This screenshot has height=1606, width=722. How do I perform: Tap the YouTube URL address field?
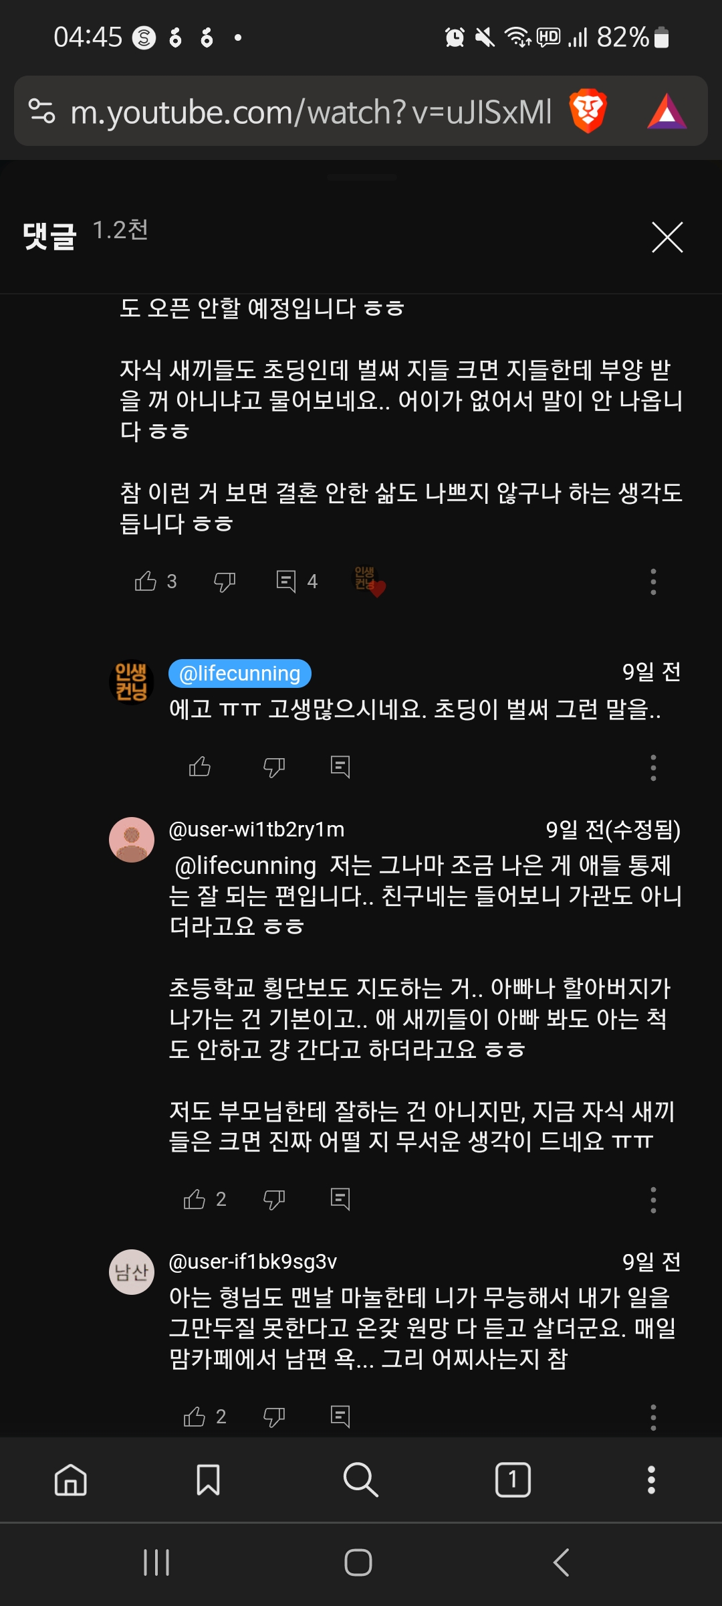pos(312,112)
